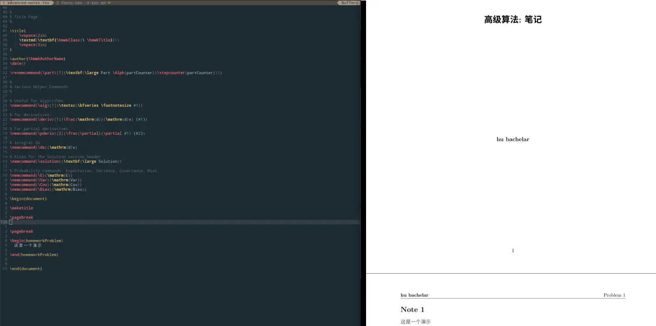
Task: Click the \newcommand{\Var} line
Action: tap(46, 180)
